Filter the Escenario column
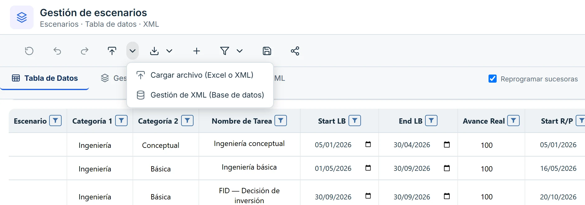585x205 pixels. [55, 121]
